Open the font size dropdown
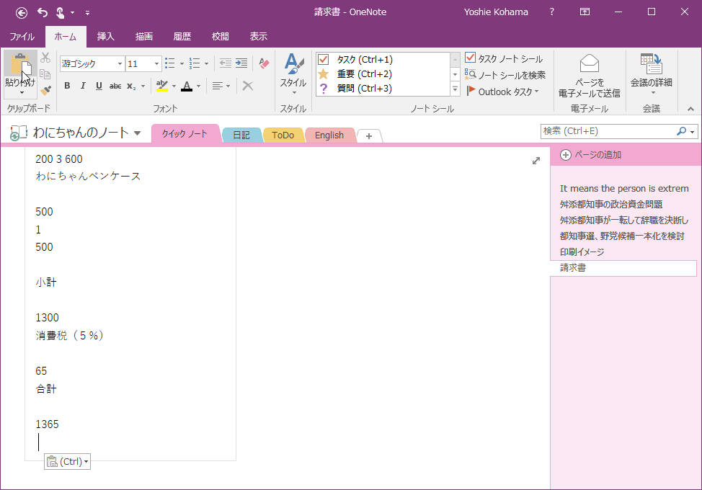The height and width of the screenshot is (490, 702). (156, 64)
